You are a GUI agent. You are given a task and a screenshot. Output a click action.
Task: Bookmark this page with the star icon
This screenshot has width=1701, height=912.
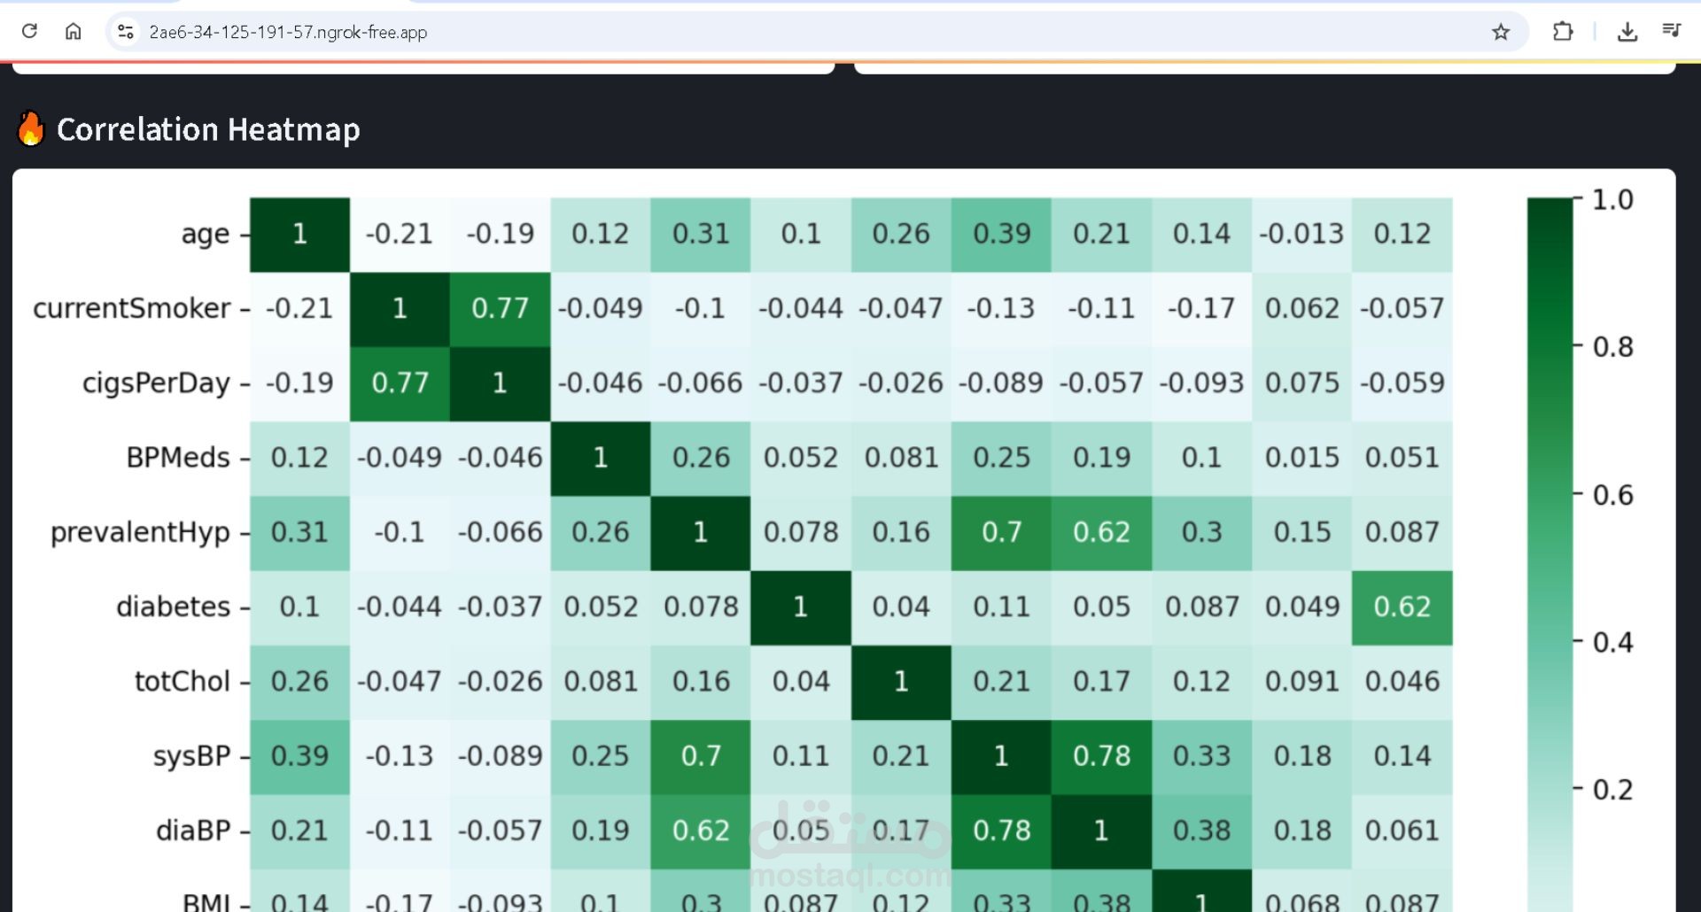click(x=1501, y=32)
